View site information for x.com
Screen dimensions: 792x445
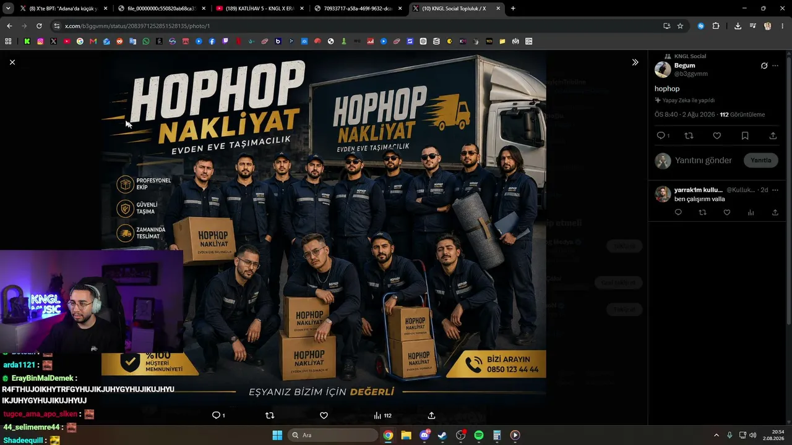click(x=57, y=26)
